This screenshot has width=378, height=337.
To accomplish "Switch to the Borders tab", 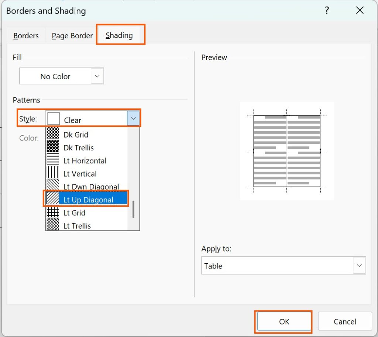I will click(26, 36).
